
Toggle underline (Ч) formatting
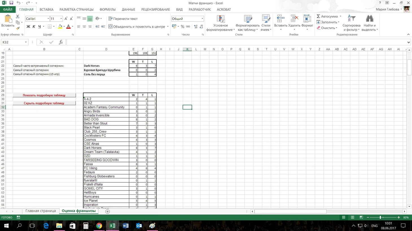point(40,26)
